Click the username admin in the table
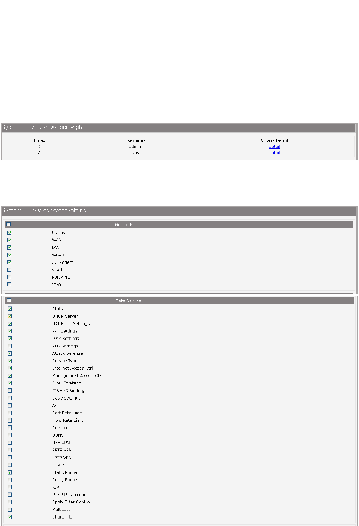Screen dimensions: 359x526 point(135,146)
